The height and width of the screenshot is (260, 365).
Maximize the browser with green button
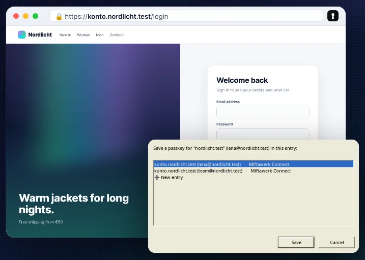tap(36, 16)
